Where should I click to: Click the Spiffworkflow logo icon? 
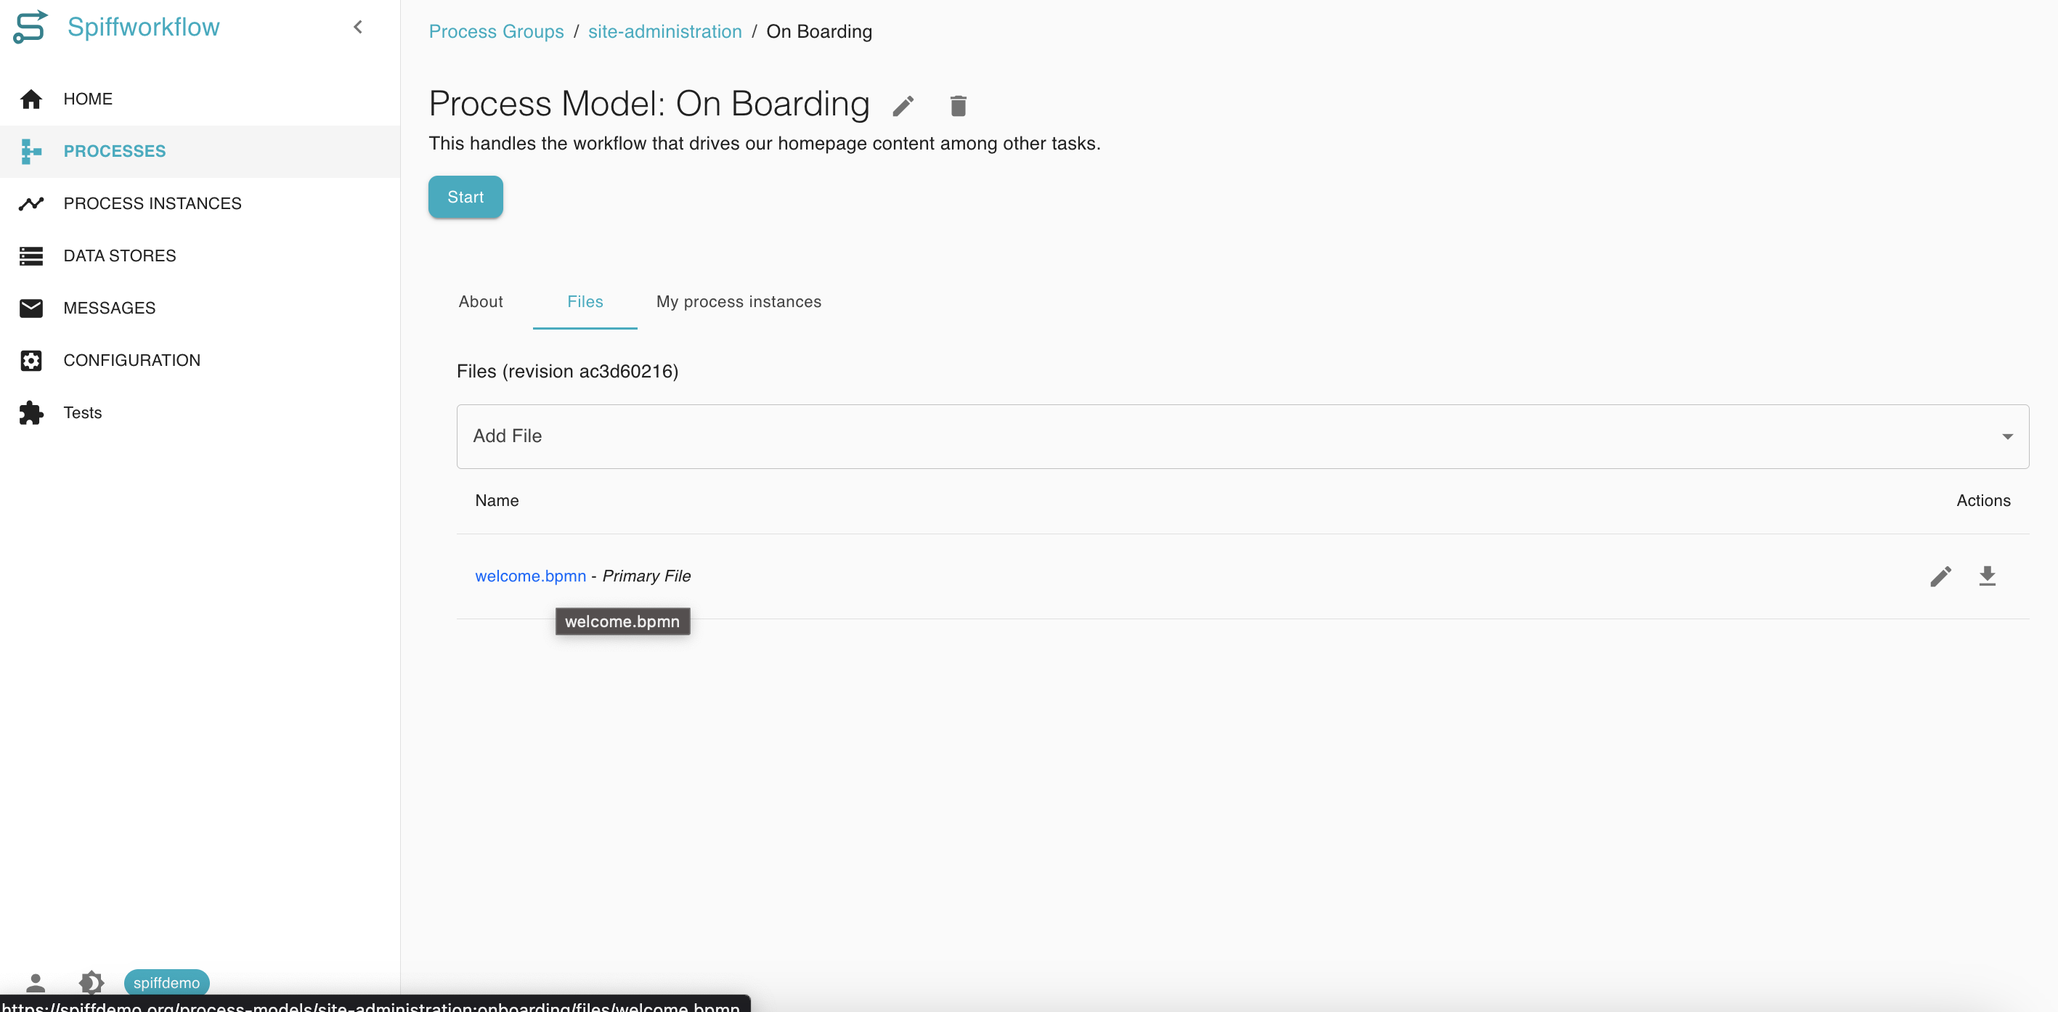[30, 27]
